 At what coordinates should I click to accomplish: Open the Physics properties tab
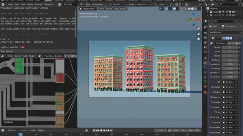205,72
